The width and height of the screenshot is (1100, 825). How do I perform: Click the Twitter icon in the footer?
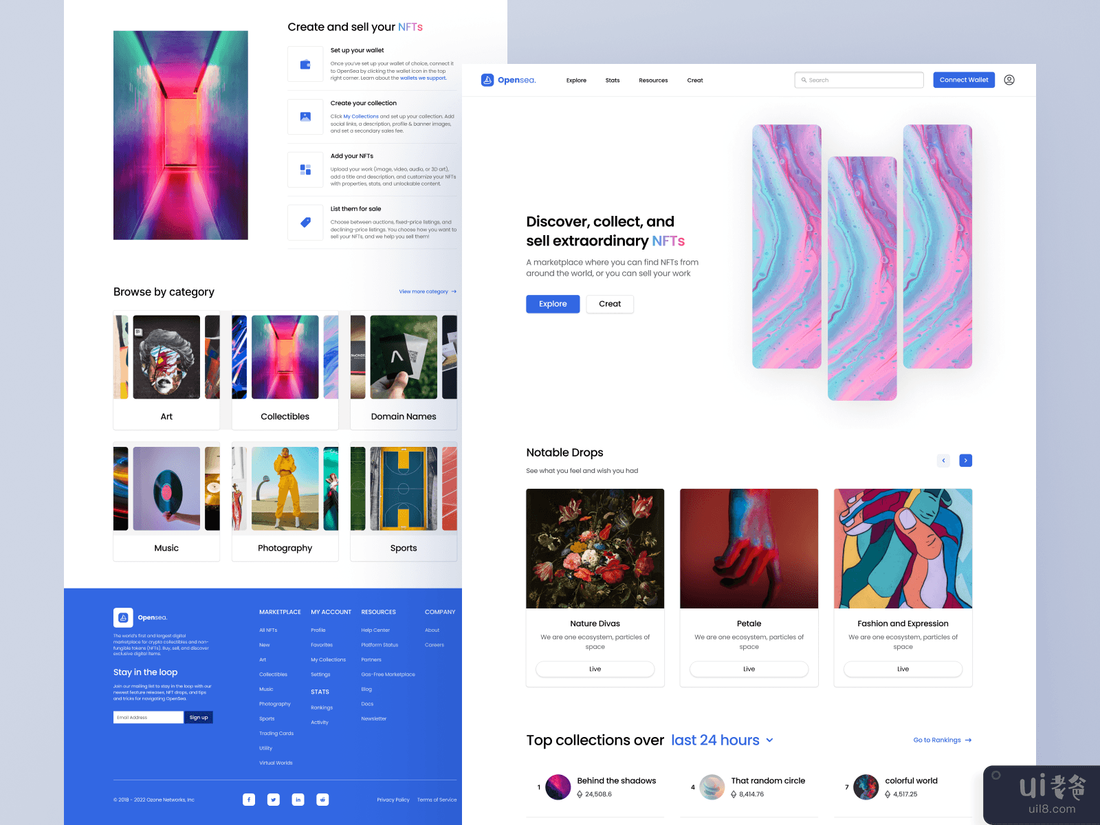tap(274, 800)
